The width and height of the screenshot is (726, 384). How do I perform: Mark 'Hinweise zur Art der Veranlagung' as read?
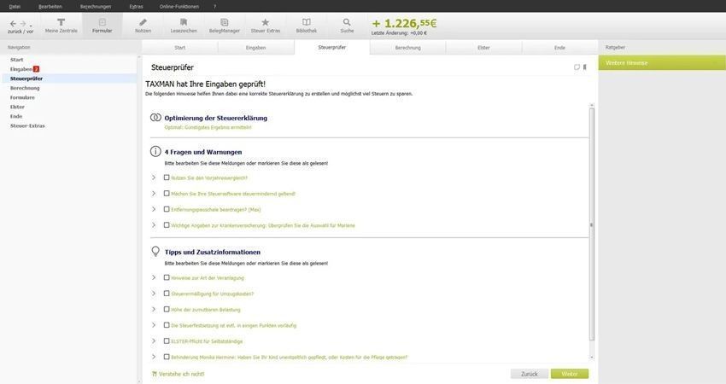point(167,277)
